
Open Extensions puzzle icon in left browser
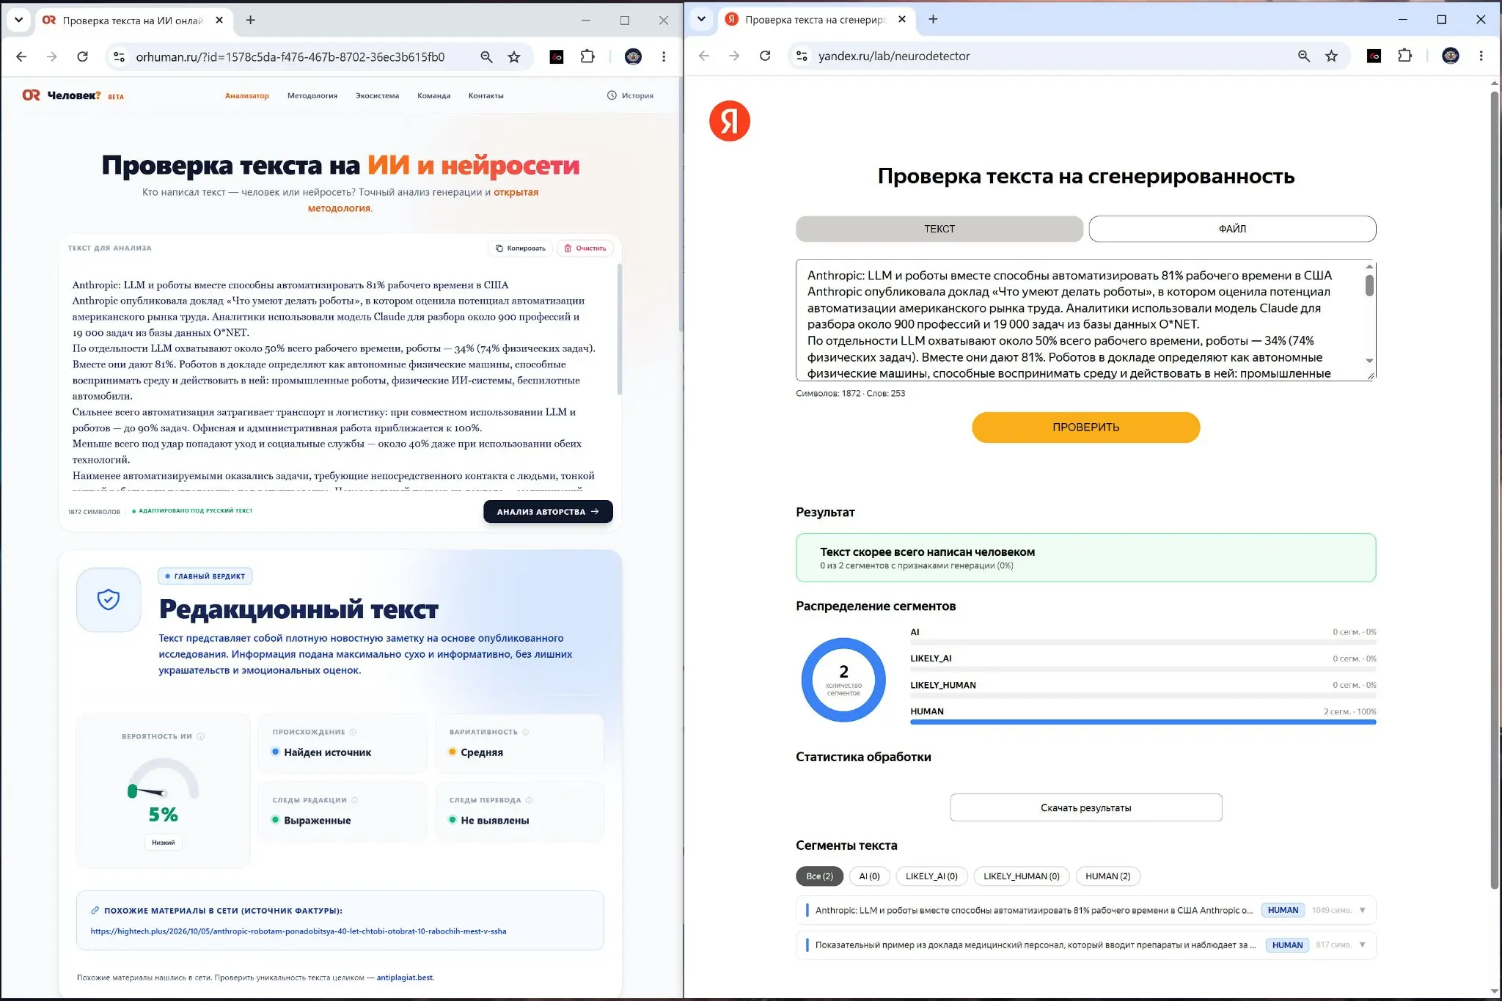[x=587, y=56]
